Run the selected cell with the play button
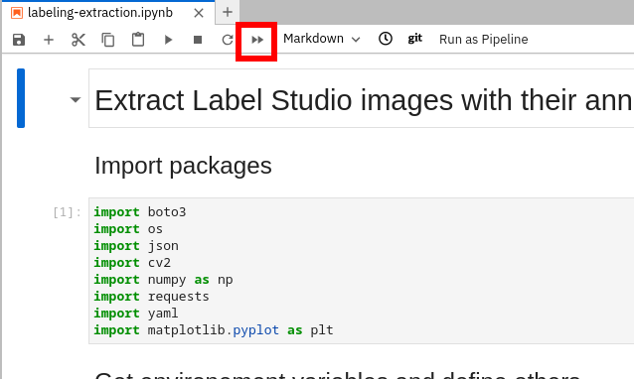This screenshot has height=379, width=634. pos(168,40)
